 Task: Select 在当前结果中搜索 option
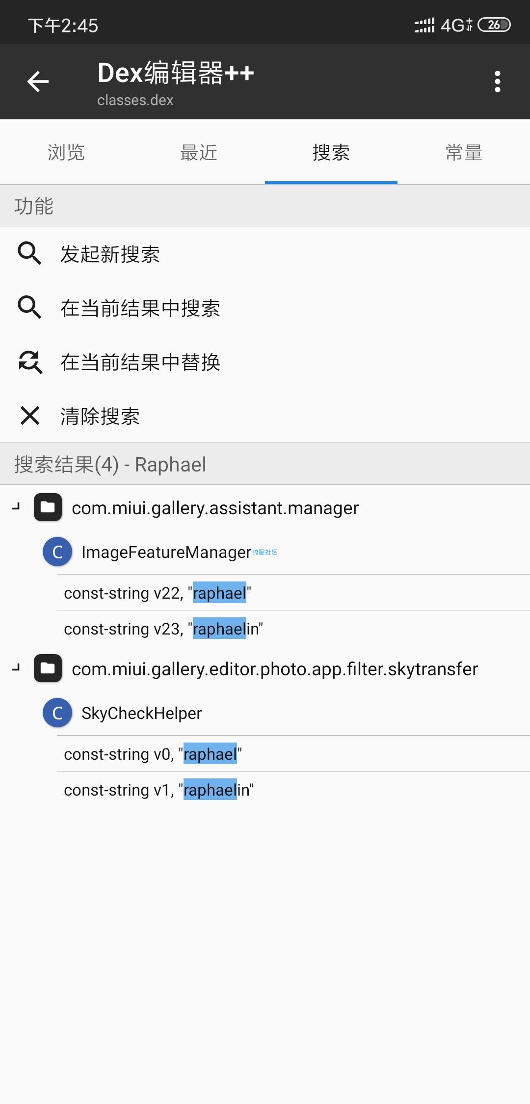(x=265, y=308)
